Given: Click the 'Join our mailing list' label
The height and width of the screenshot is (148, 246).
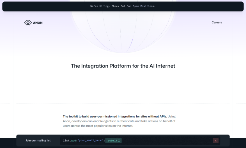Looking at the screenshot, I should click(38, 140).
